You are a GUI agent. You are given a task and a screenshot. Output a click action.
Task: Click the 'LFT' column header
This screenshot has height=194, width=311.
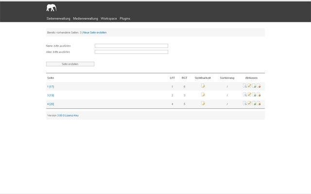[172, 78]
